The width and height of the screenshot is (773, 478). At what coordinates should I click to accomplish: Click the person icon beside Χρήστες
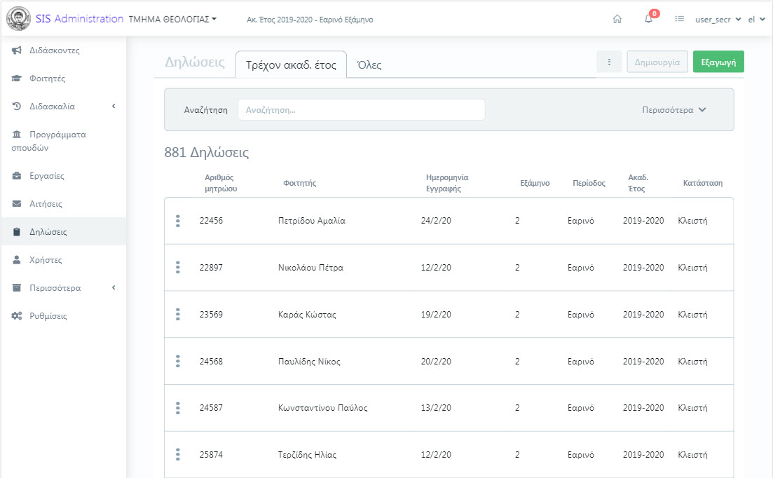pos(17,260)
